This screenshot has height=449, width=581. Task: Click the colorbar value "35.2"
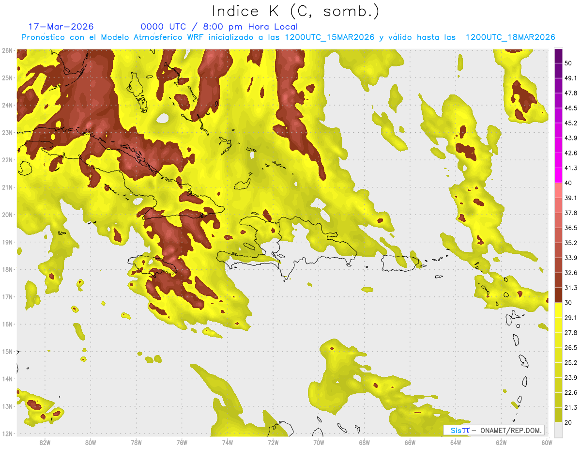(571, 243)
